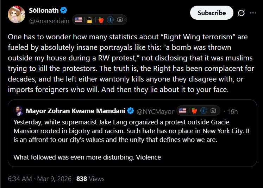The width and height of the screenshot is (263, 188).
Task: Click the blue verified badge beside Sólionath
Action: point(63,10)
